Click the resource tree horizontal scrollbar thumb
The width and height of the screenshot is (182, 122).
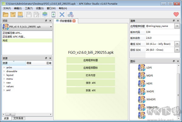pyautogui.click(x=10, y=114)
